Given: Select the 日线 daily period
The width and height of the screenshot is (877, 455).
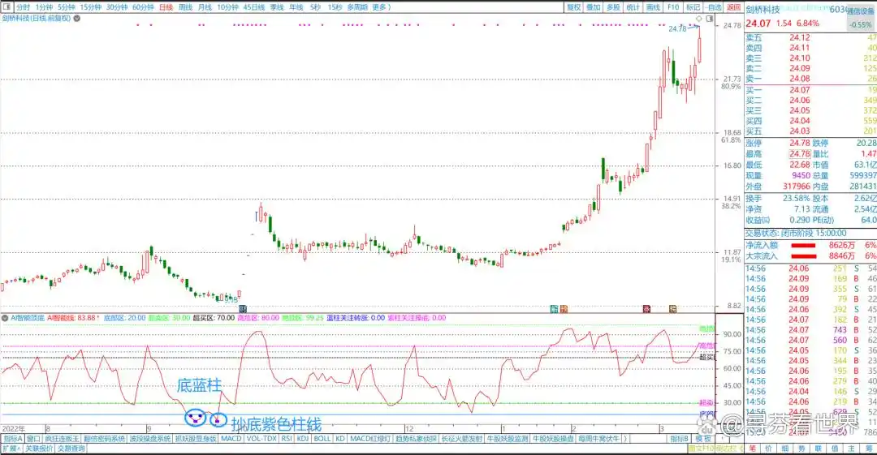Looking at the screenshot, I should (x=166, y=7).
